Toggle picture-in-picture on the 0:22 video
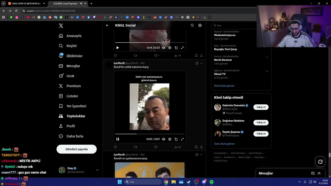 [176, 48]
